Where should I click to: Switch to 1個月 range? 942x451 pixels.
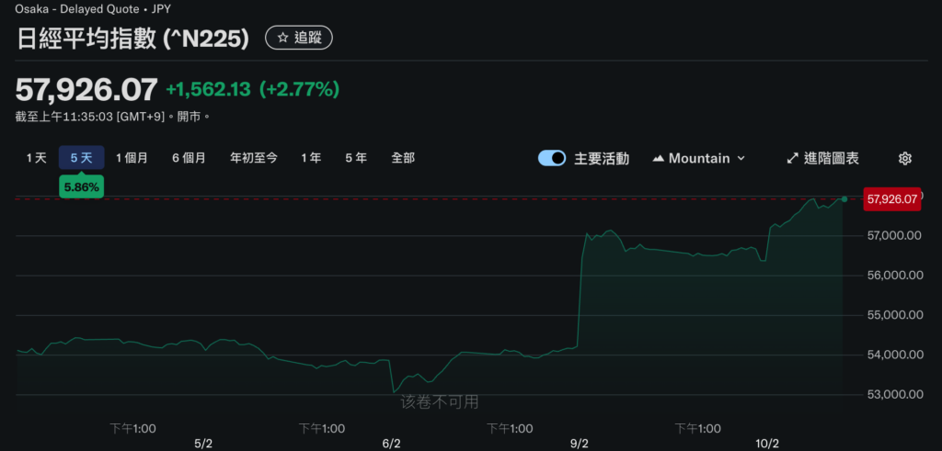(132, 158)
